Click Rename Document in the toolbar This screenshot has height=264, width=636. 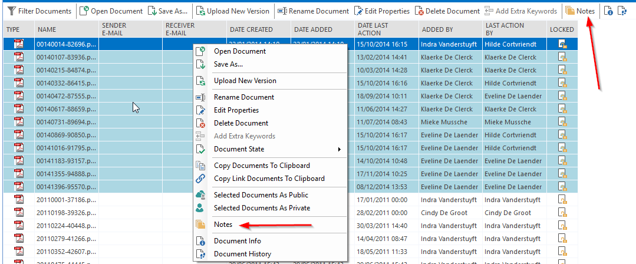pos(313,11)
